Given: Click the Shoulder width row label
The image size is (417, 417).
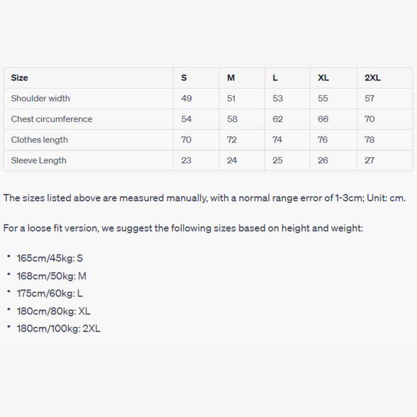Looking at the screenshot, I should (41, 99).
